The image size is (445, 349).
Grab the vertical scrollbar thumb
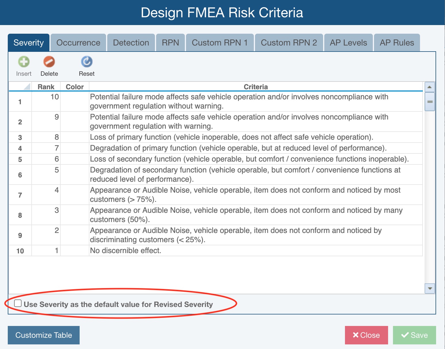(430, 102)
